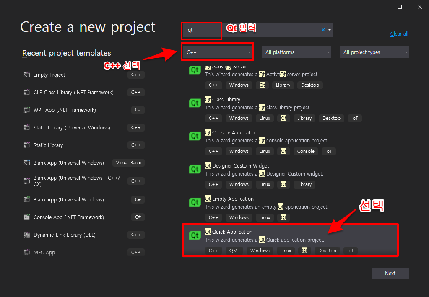The image size is (429, 297).
Task: Click the Next button
Action: 390,274
